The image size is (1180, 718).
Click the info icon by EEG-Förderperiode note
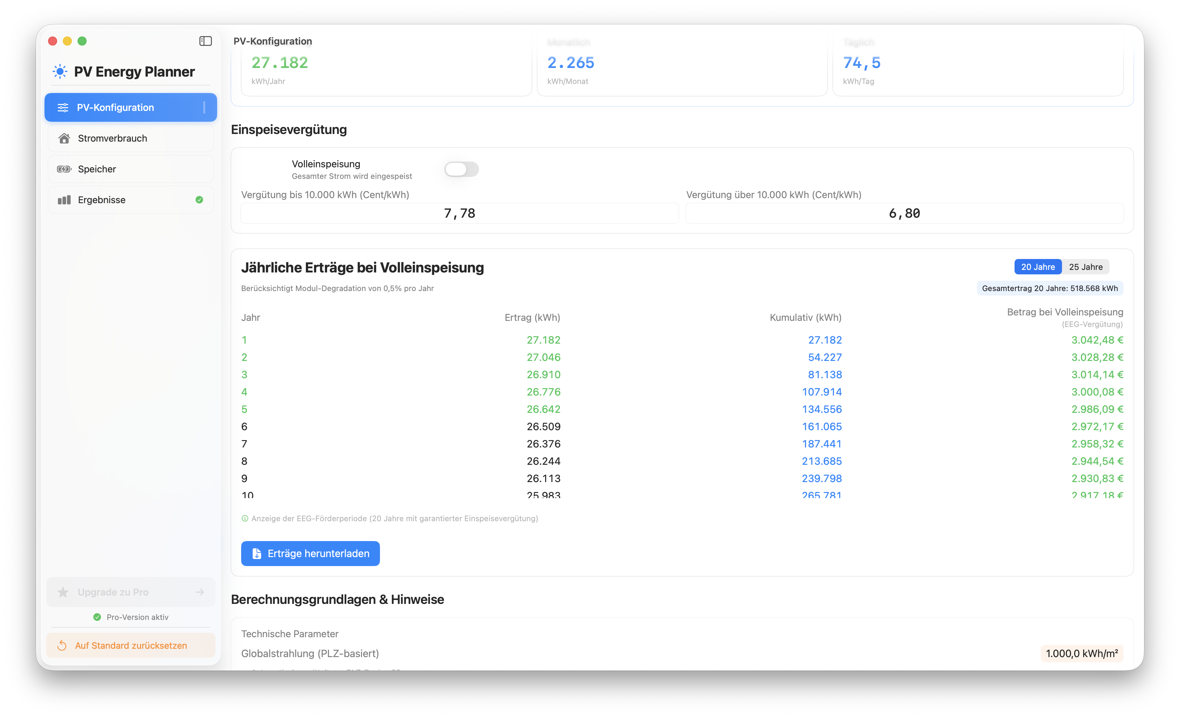245,518
